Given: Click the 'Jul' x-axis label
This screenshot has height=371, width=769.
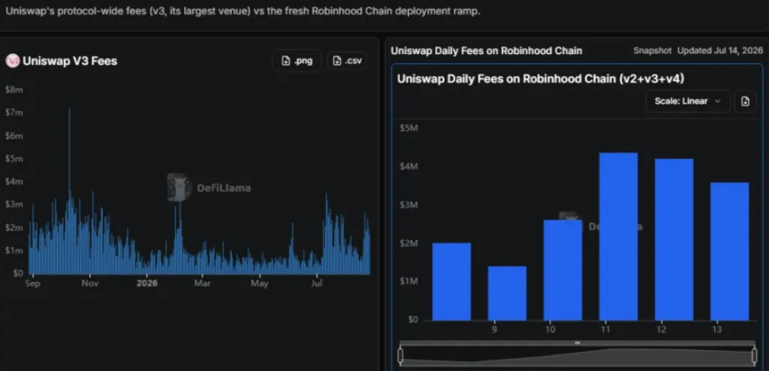Looking at the screenshot, I should [x=317, y=283].
